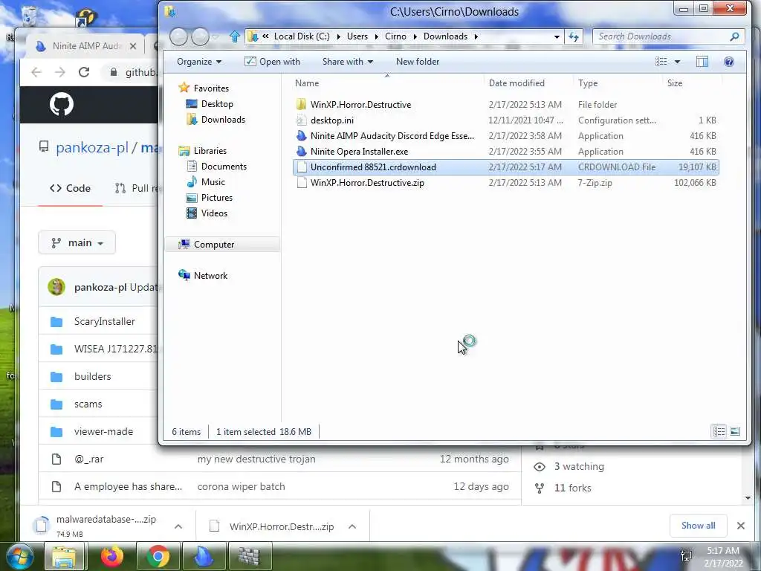Click New folder in Explorer toolbar

(x=418, y=62)
